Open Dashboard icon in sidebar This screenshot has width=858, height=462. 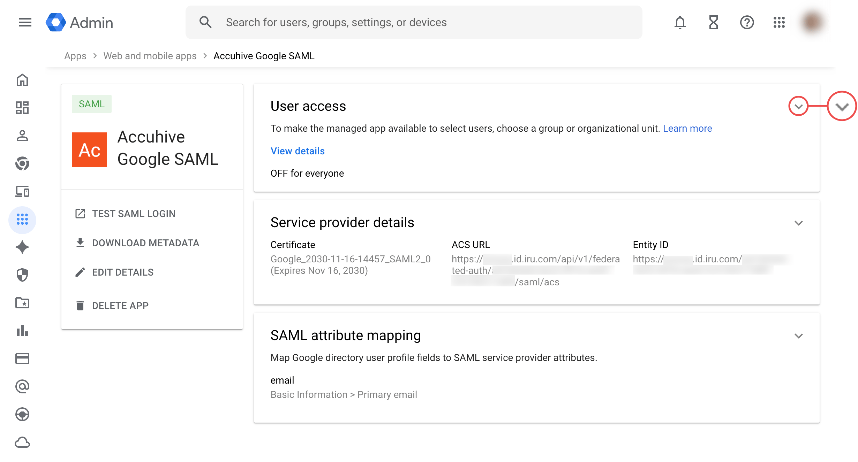pyautogui.click(x=22, y=108)
